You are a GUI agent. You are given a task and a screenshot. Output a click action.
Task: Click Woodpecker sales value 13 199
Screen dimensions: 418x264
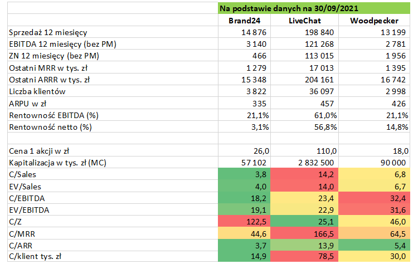393,32
